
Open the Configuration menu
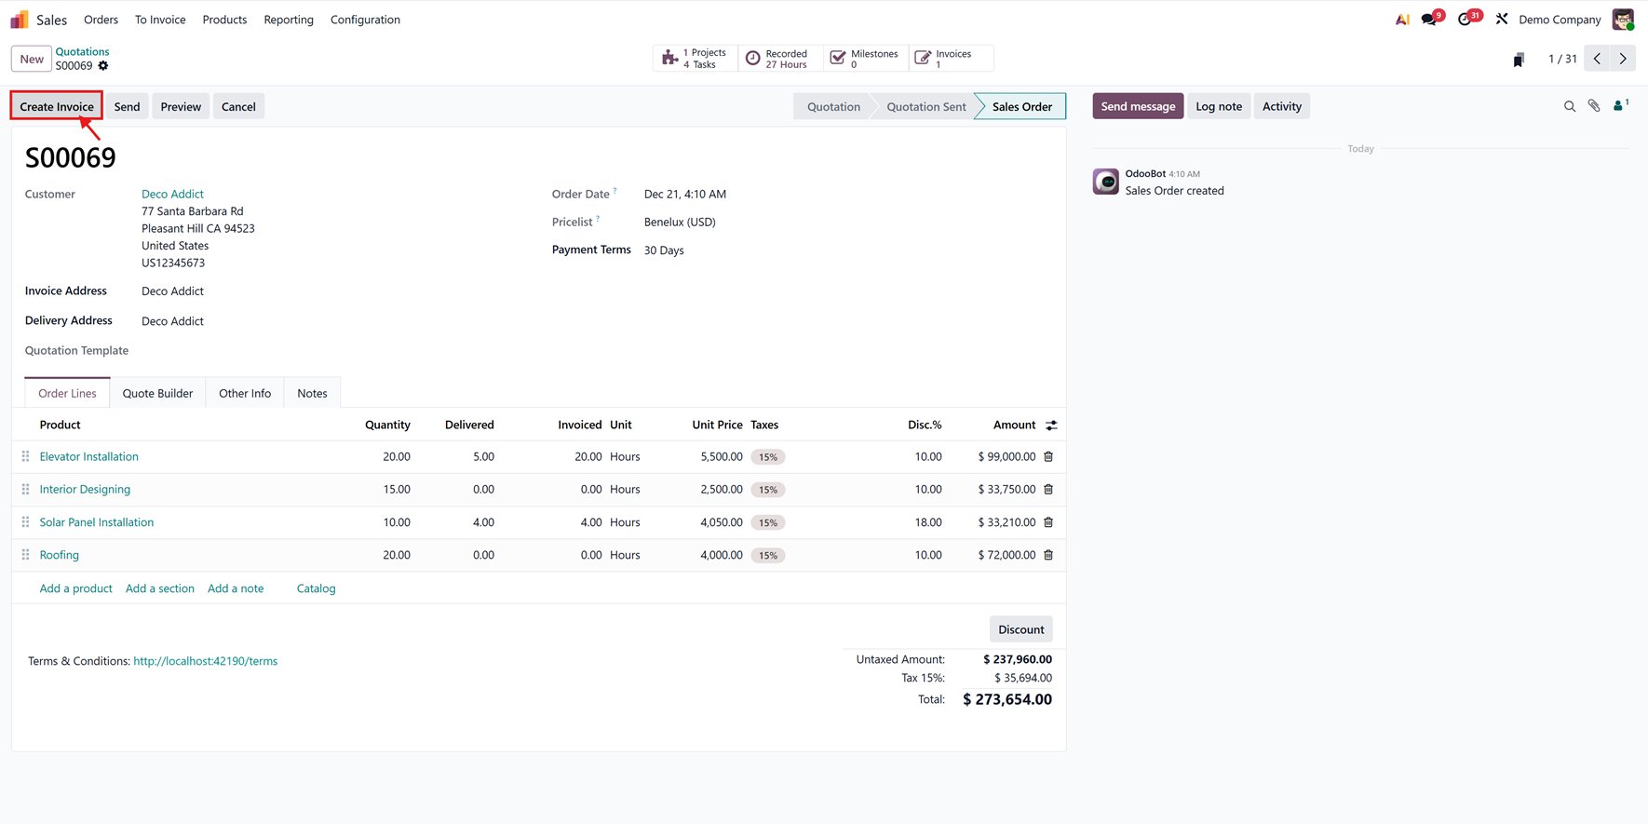point(365,20)
